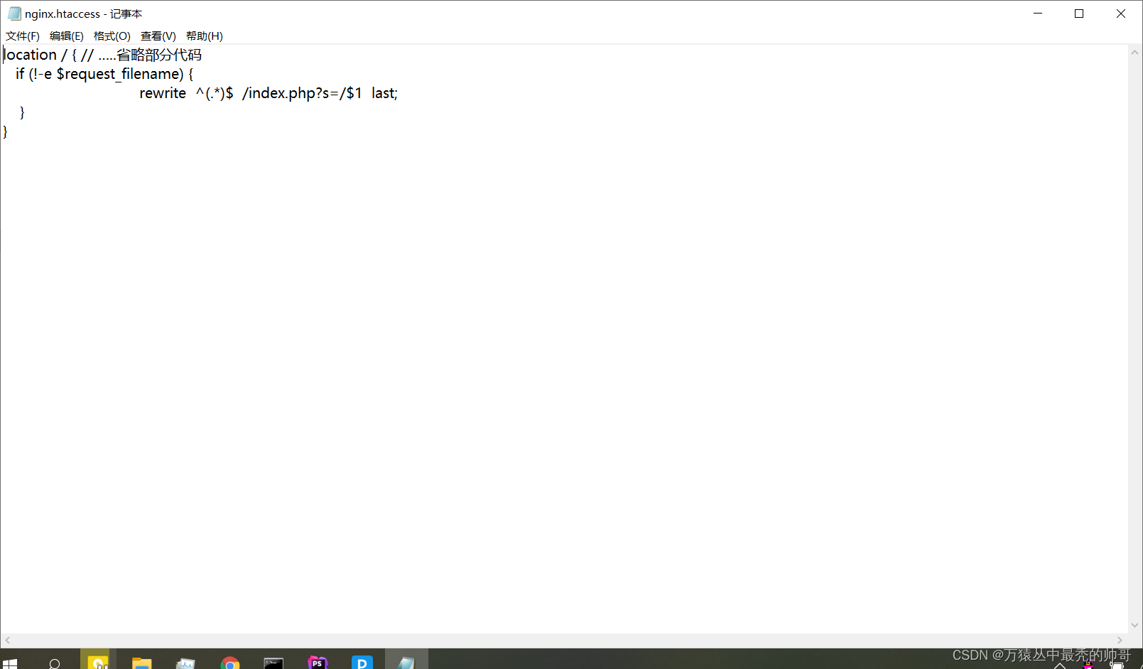Close the Notepad window
1143x669 pixels.
(1121, 14)
